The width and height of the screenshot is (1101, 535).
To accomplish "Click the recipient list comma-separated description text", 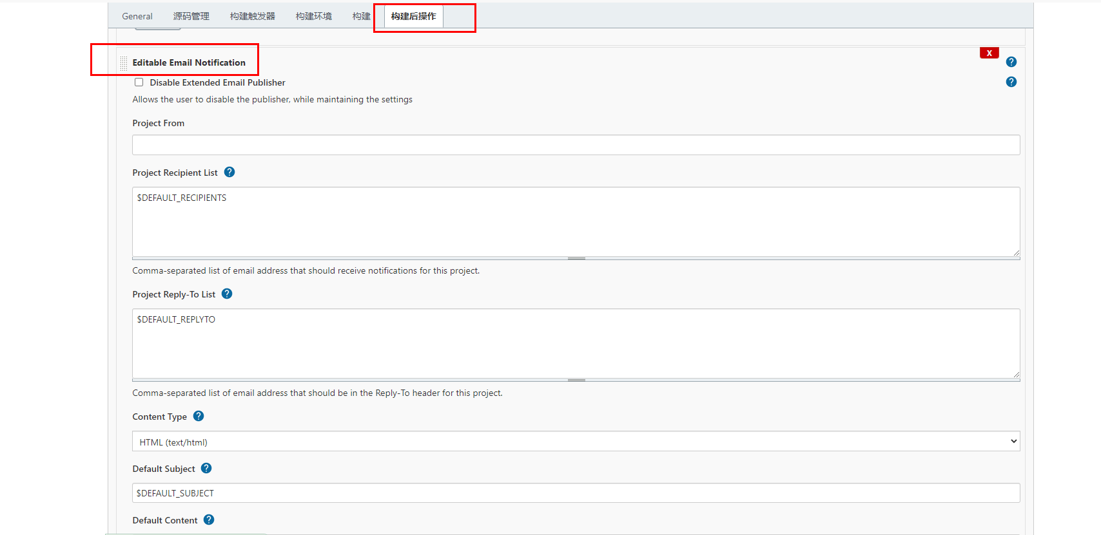I will point(306,270).
